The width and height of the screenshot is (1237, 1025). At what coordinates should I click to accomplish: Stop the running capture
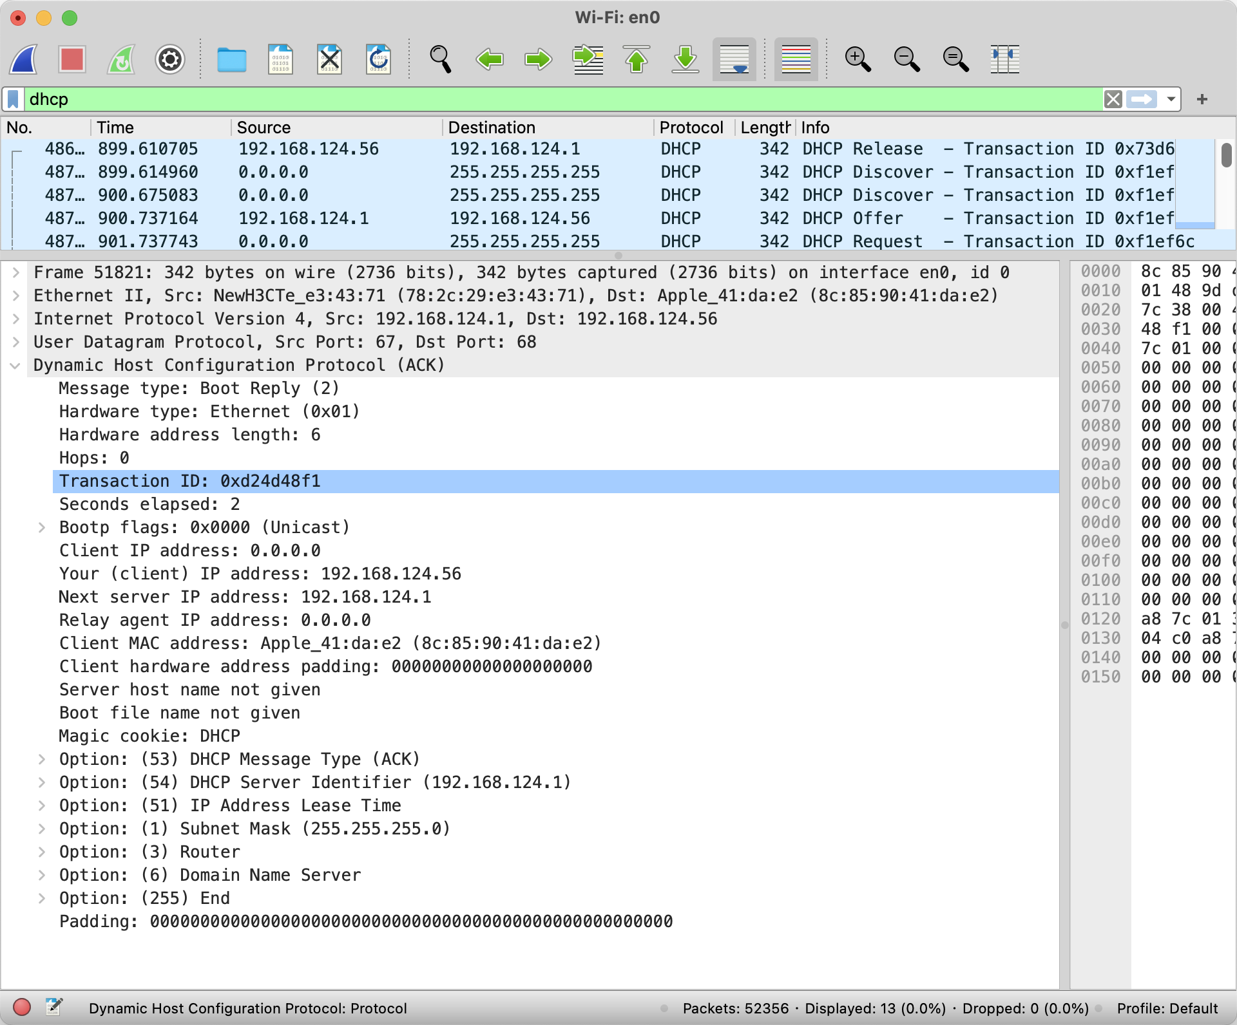[72, 59]
